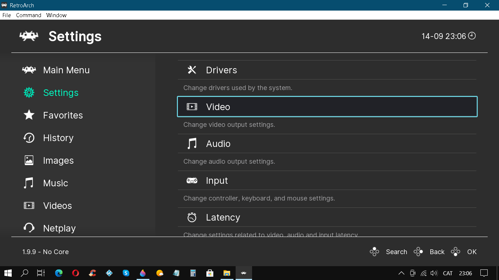Click the Music note icon in sidebar
499x280 pixels.
pos(29,183)
